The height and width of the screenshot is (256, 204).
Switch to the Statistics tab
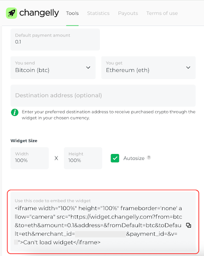coord(98,13)
